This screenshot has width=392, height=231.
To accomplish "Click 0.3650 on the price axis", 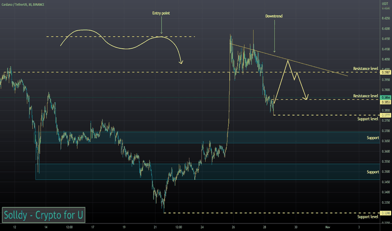I will click(x=386, y=141).
